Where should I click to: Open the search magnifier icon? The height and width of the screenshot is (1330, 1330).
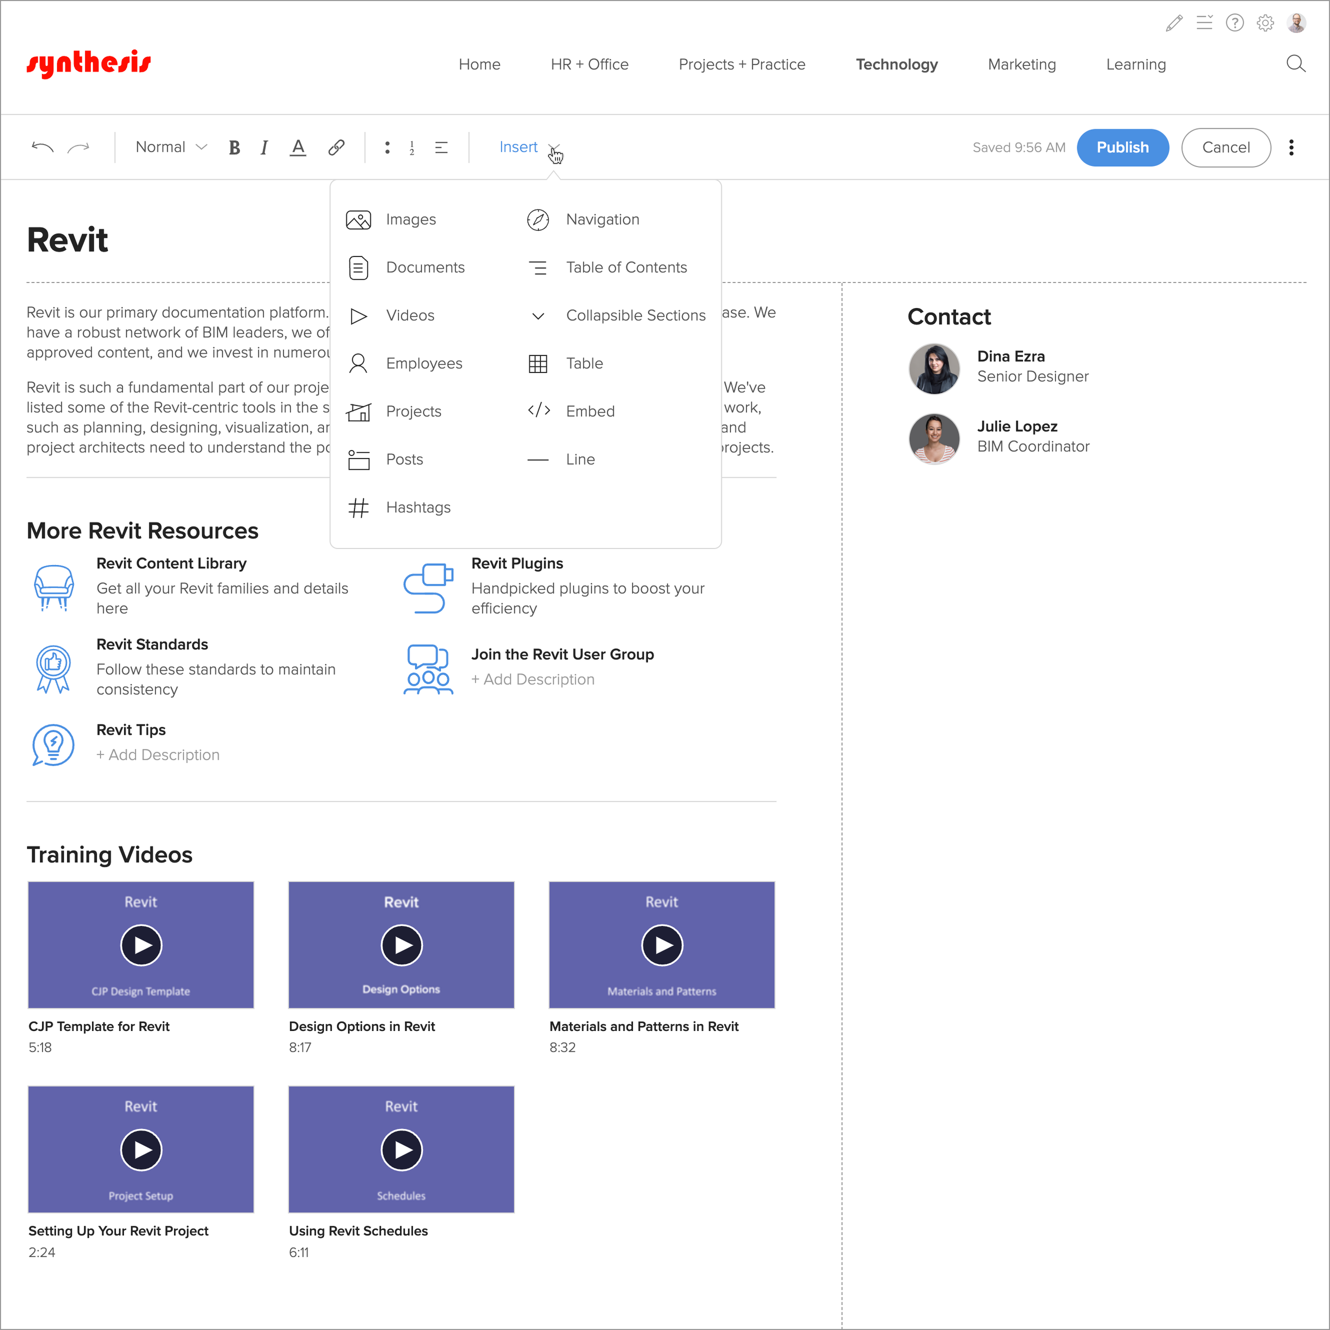coord(1295,64)
